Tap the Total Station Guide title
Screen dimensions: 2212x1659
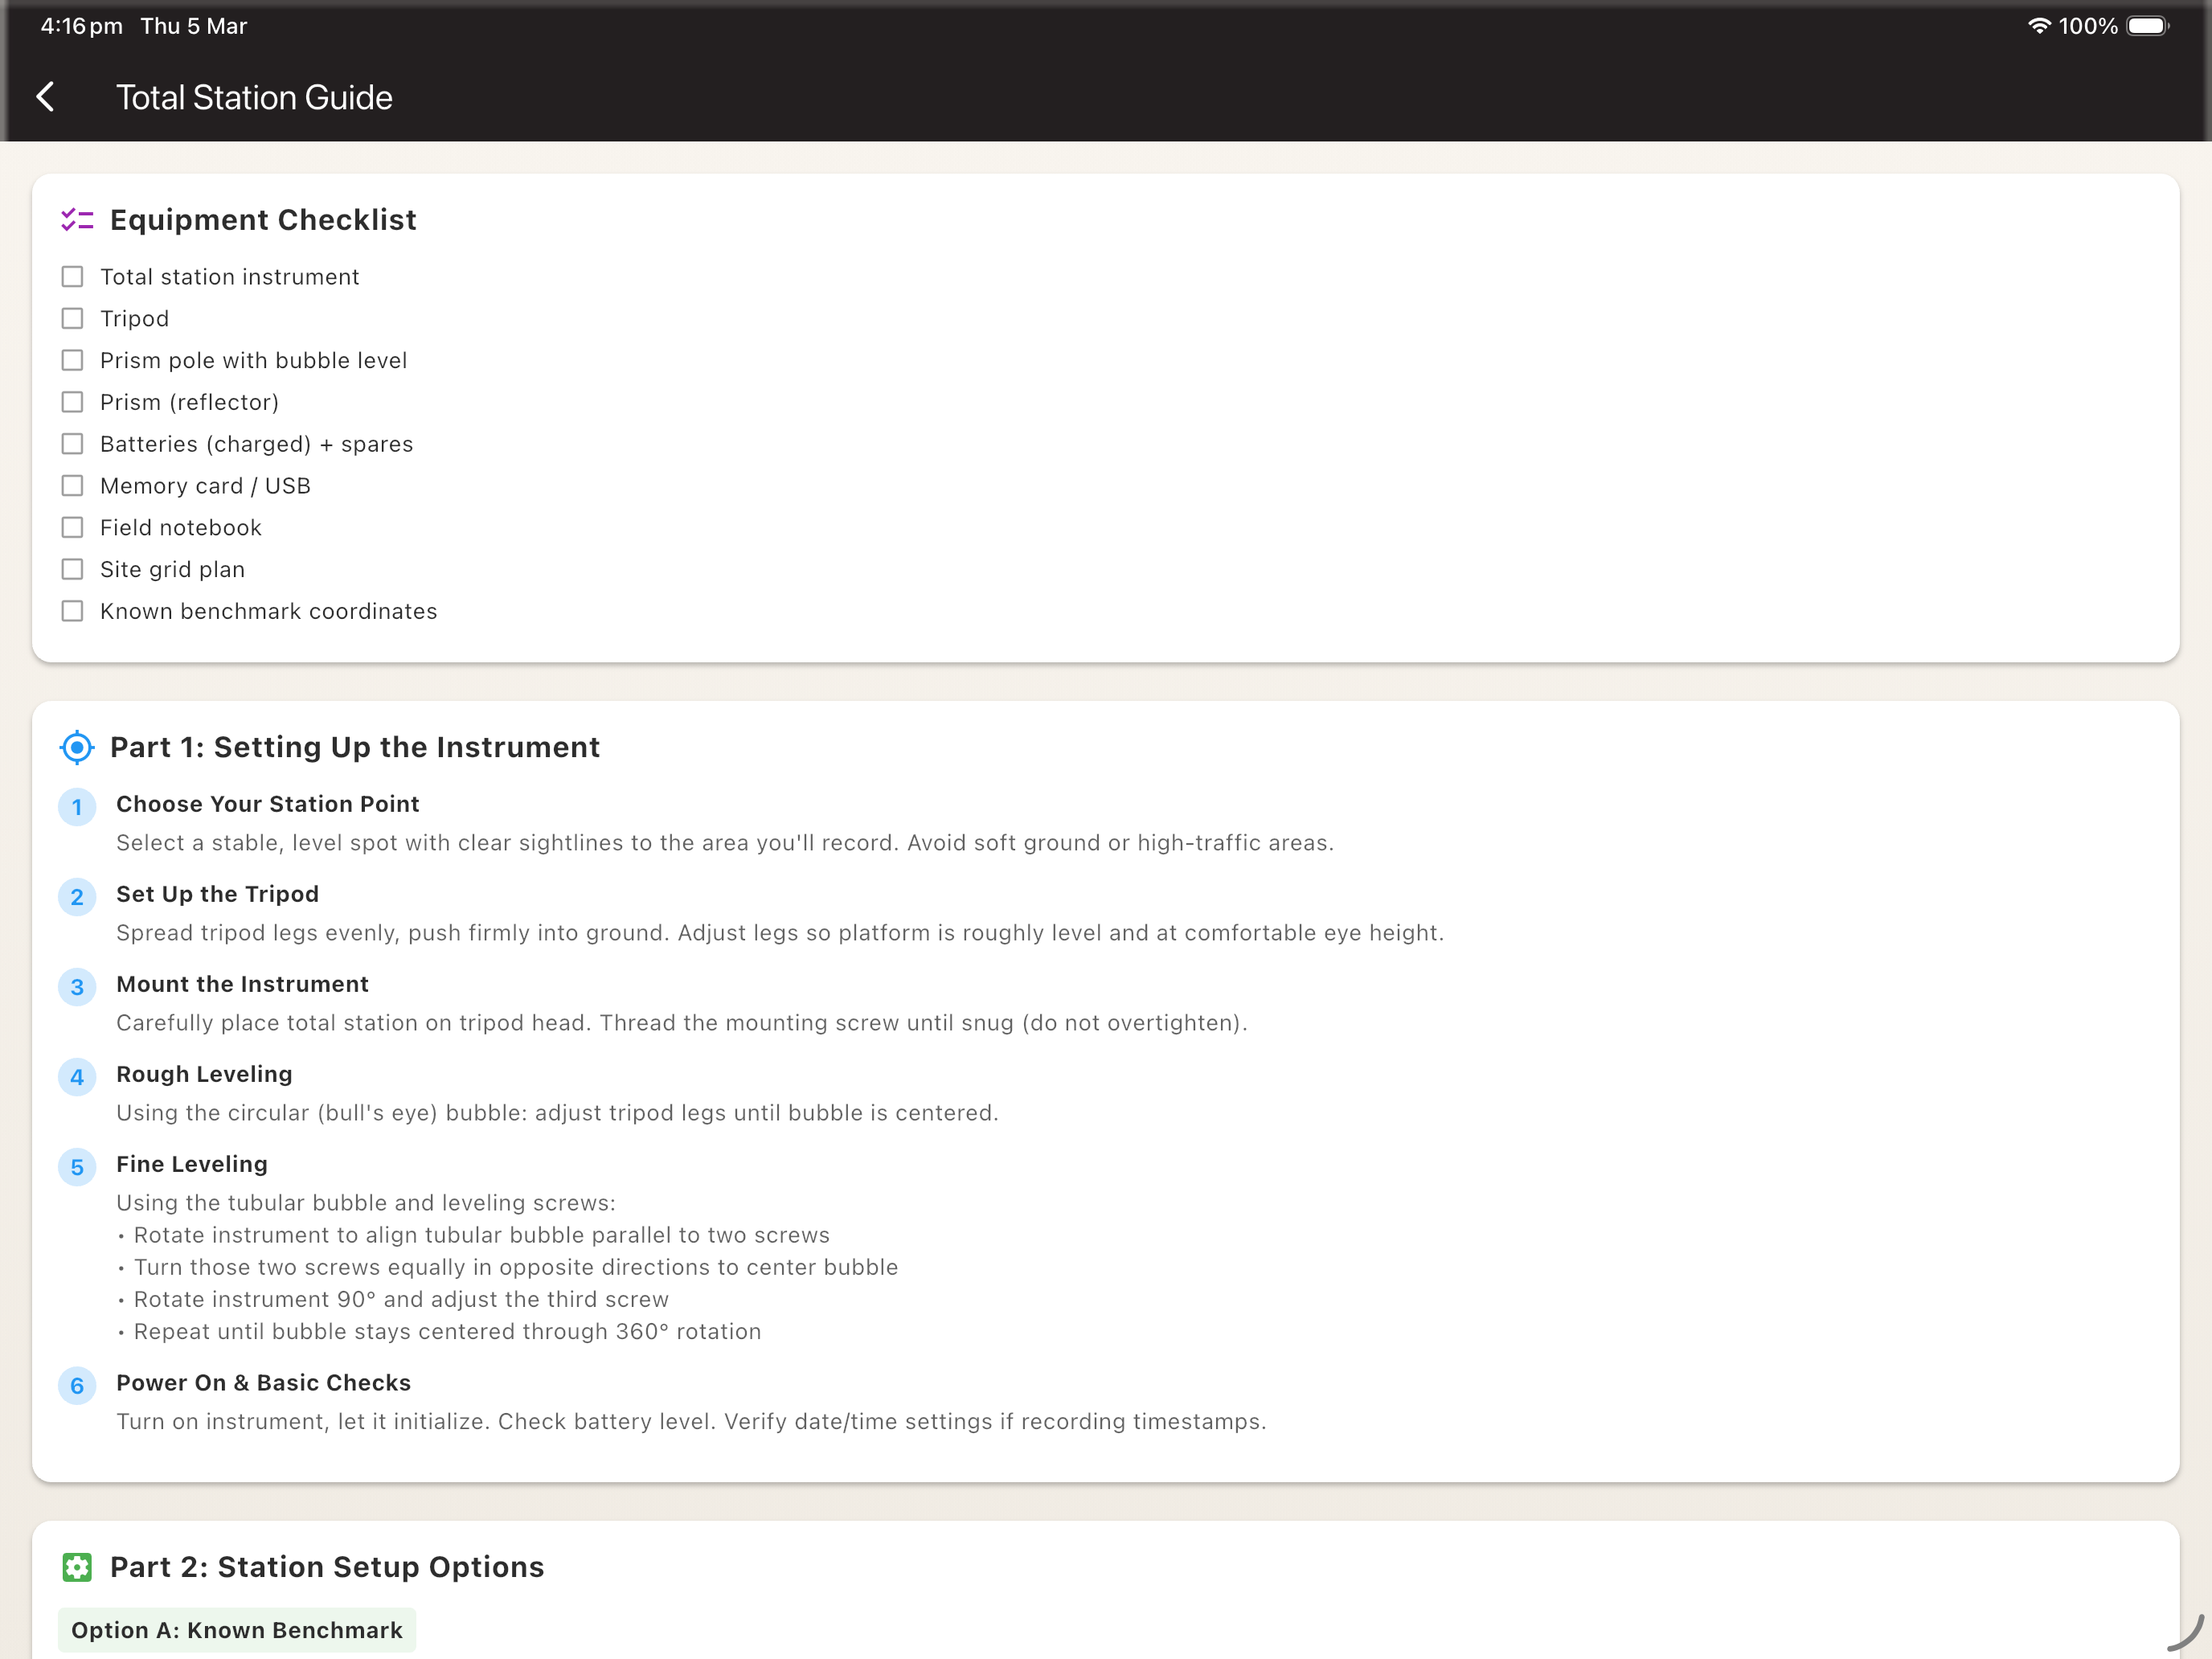pyautogui.click(x=254, y=97)
